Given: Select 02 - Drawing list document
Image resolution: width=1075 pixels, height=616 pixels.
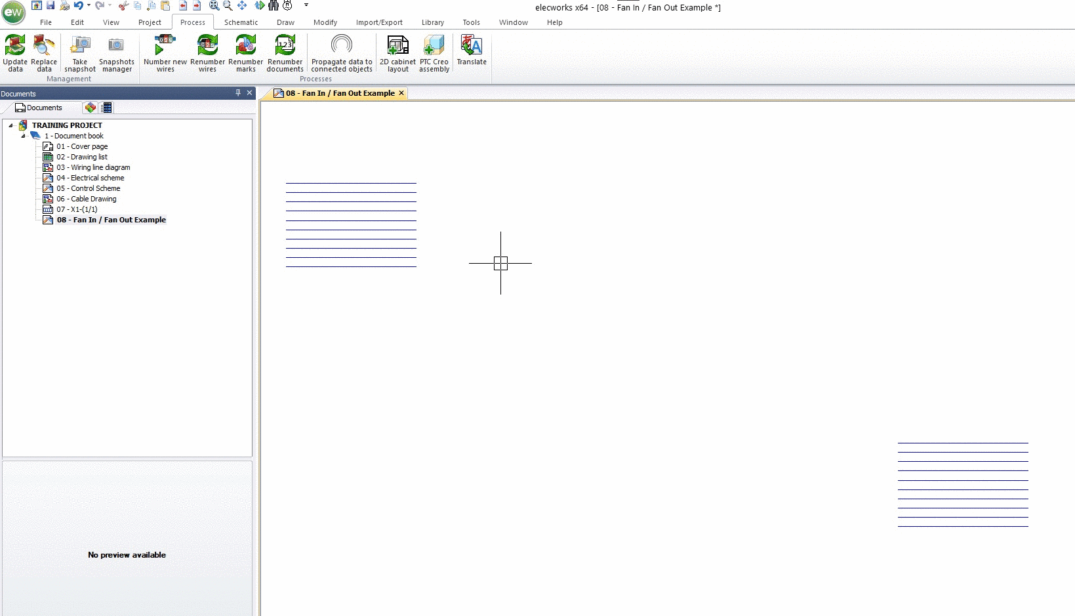Looking at the screenshot, I should pos(81,157).
